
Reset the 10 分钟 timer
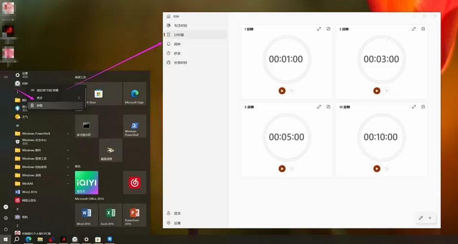pos(386,169)
